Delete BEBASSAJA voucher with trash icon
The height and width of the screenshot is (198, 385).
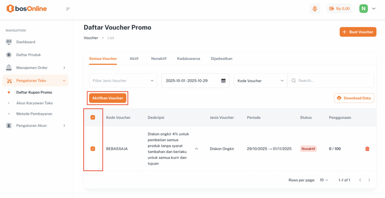click(x=367, y=149)
